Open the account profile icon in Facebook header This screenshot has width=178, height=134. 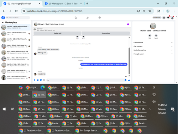[x=172, y=18]
